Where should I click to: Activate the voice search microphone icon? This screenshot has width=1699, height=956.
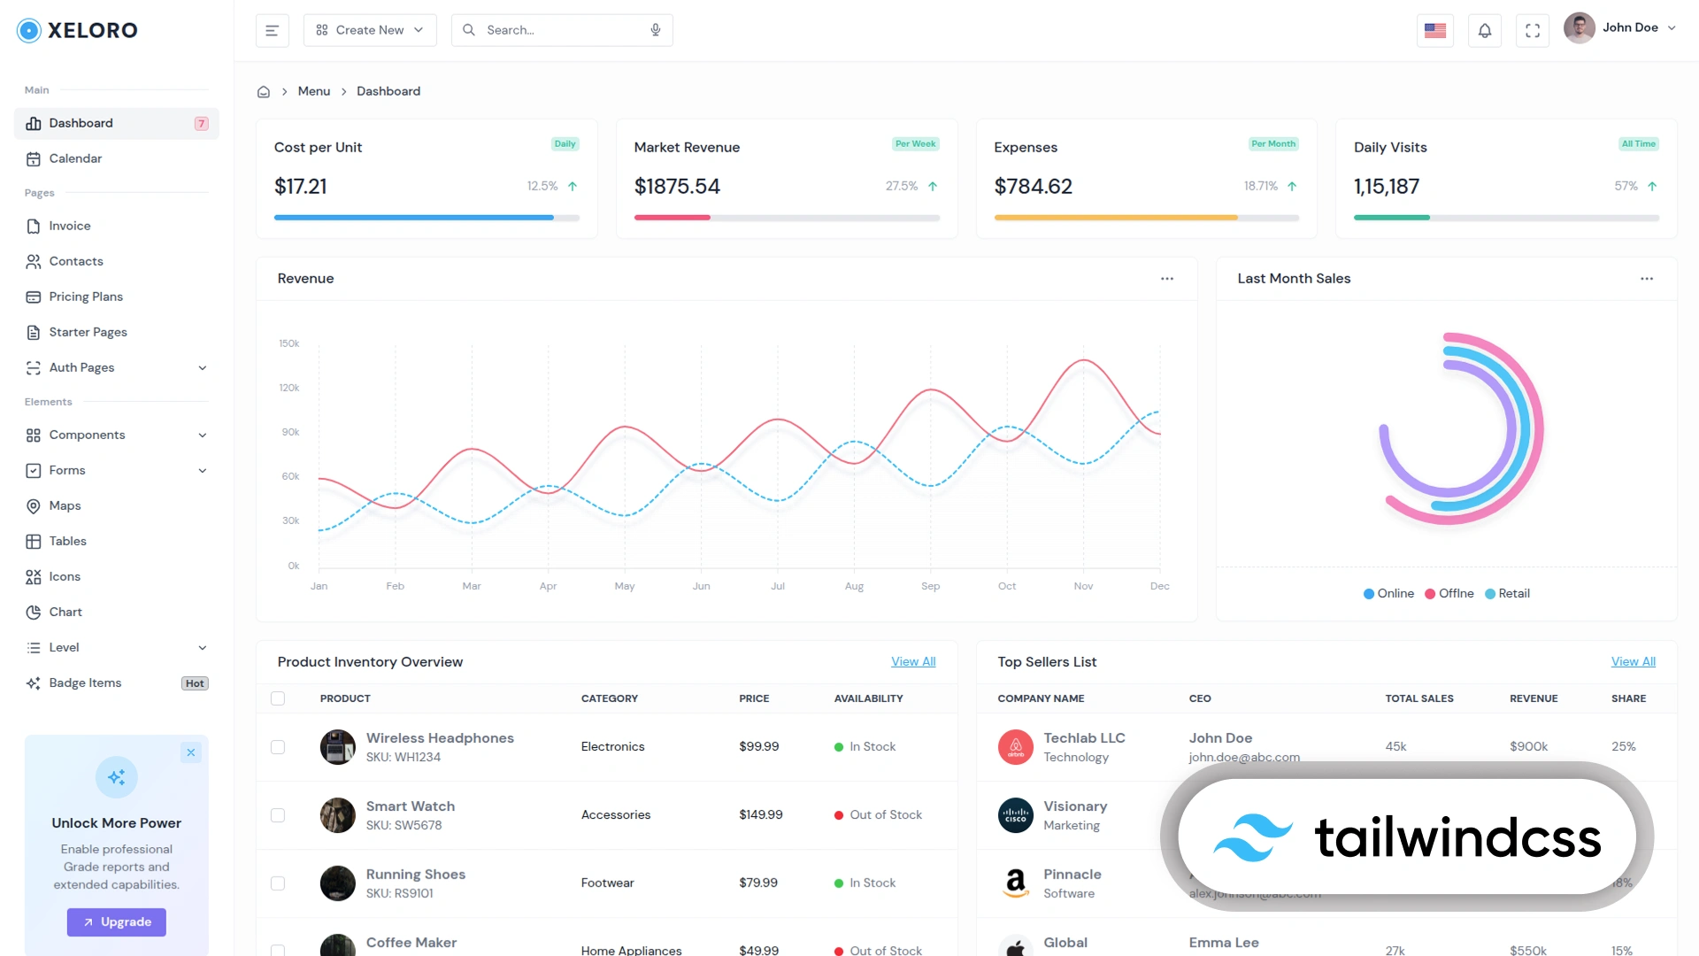click(x=656, y=30)
